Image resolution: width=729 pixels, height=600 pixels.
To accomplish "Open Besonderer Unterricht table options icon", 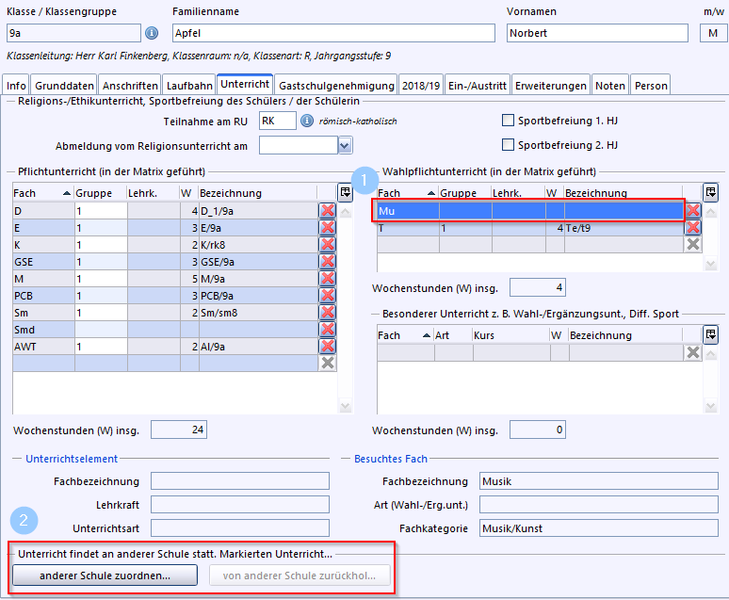I will coord(711,335).
